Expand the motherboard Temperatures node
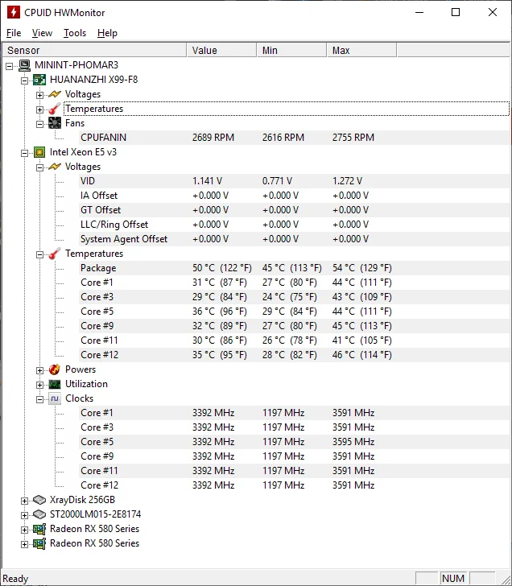Image resolution: width=512 pixels, height=586 pixels. [39, 109]
